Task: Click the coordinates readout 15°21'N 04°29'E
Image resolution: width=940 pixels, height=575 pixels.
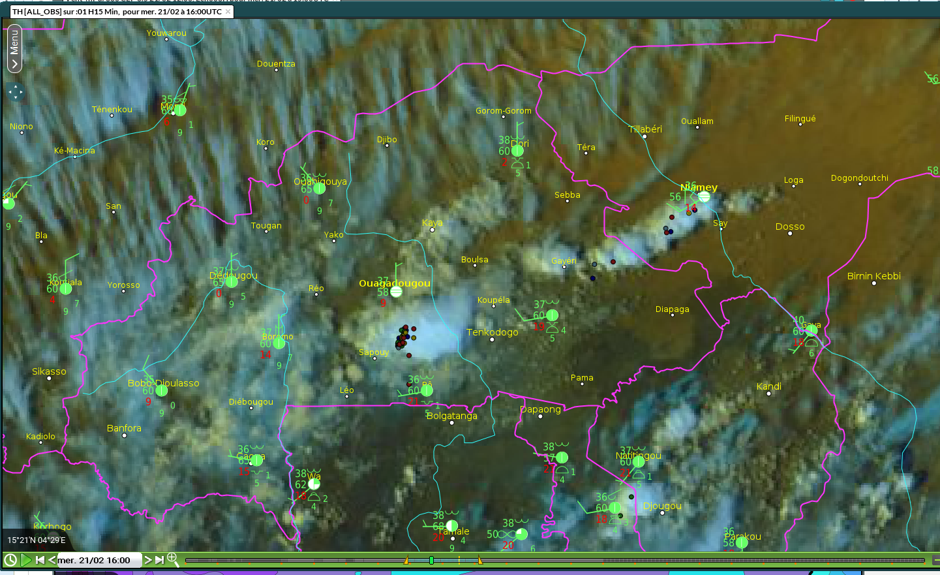Action: point(37,540)
